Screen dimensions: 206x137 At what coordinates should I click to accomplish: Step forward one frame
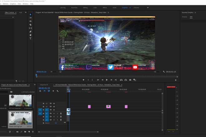pos(111,80)
